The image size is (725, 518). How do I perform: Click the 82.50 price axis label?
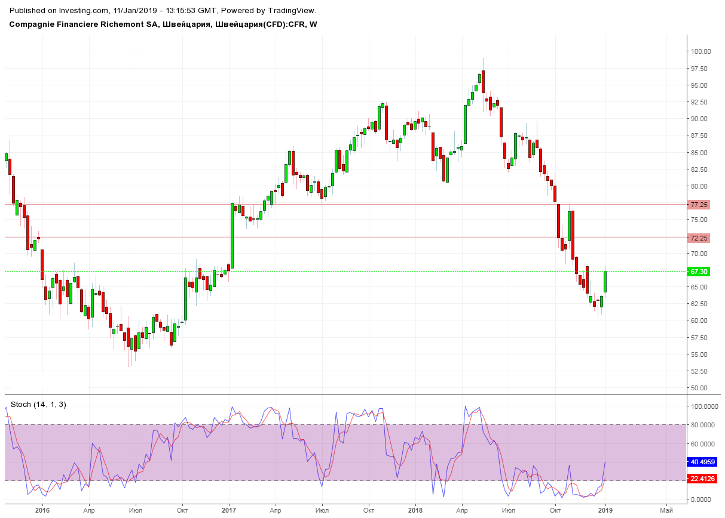[x=700, y=169]
